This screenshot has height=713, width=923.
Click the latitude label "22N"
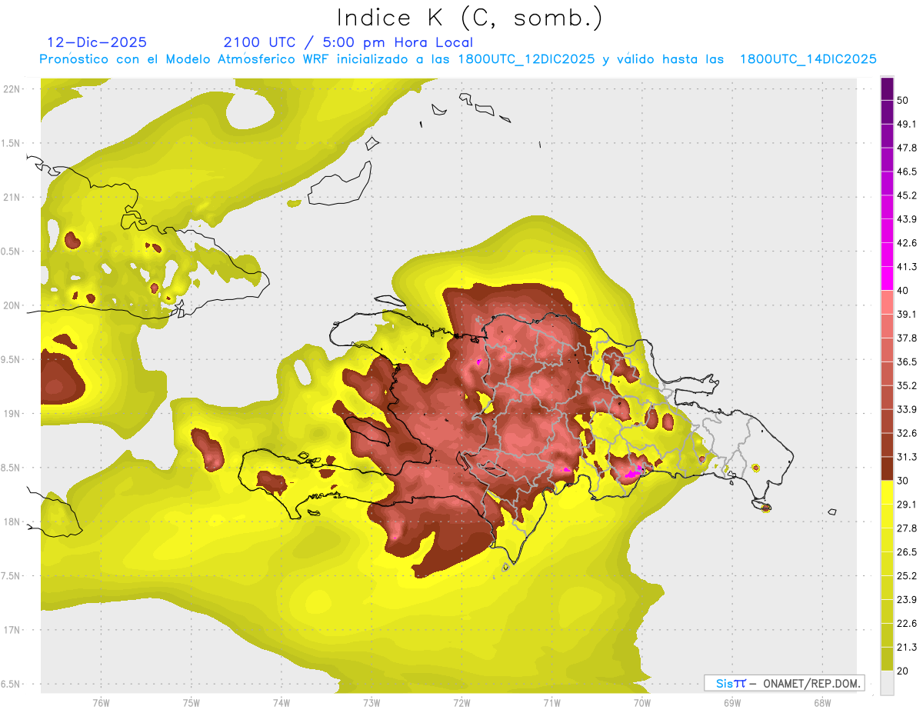point(12,88)
